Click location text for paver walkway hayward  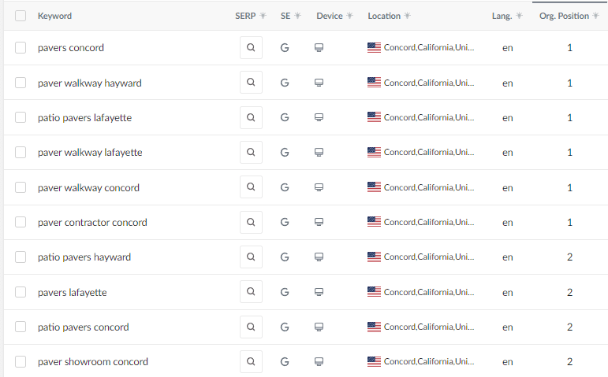click(429, 83)
